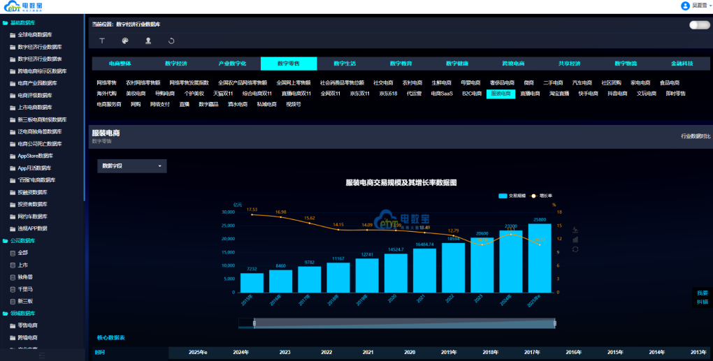713x361 pixels.
Task: Click the chart restore icon
Action: point(575,249)
